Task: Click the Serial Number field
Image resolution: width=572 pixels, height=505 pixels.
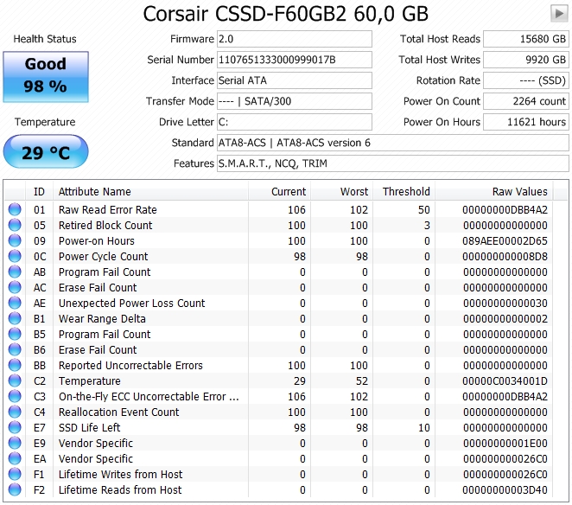Action: pos(295,60)
